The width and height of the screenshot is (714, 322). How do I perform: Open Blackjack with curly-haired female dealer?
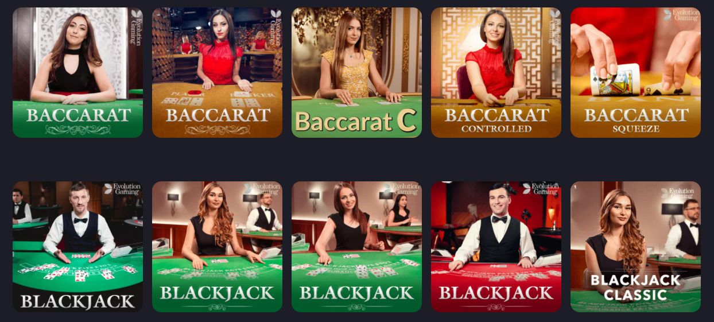coord(217,247)
